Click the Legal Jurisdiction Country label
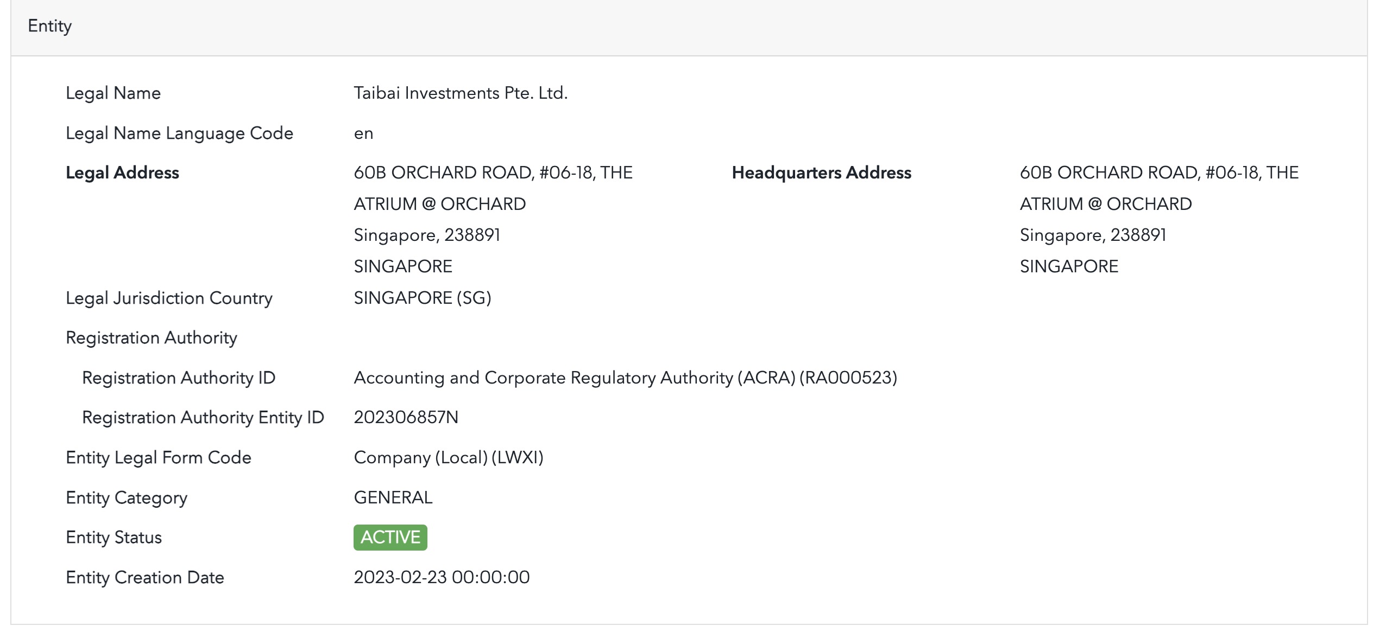The image size is (1386, 626). point(169,298)
